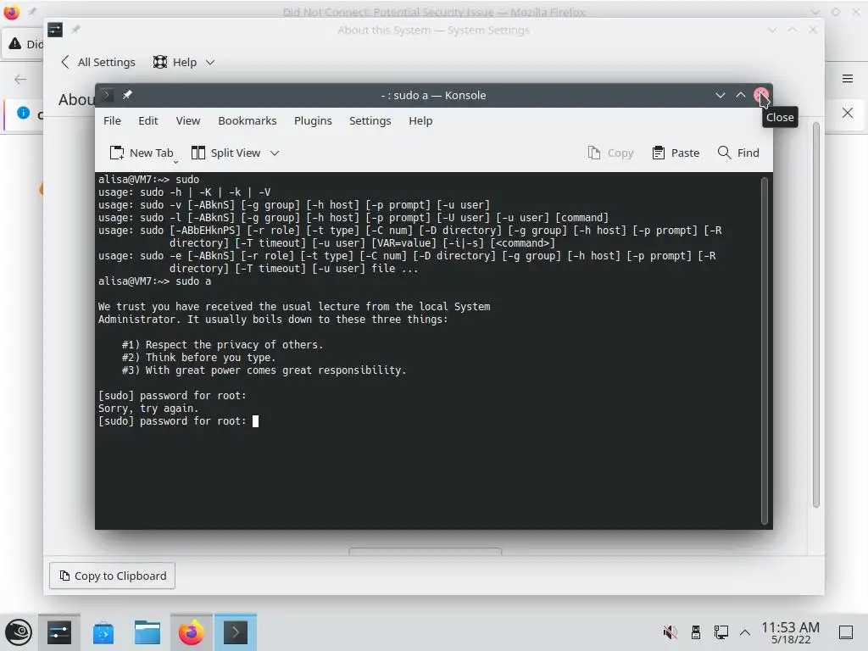
Task: Open the Konsole window menu icon
Action: pyautogui.click(x=108, y=95)
